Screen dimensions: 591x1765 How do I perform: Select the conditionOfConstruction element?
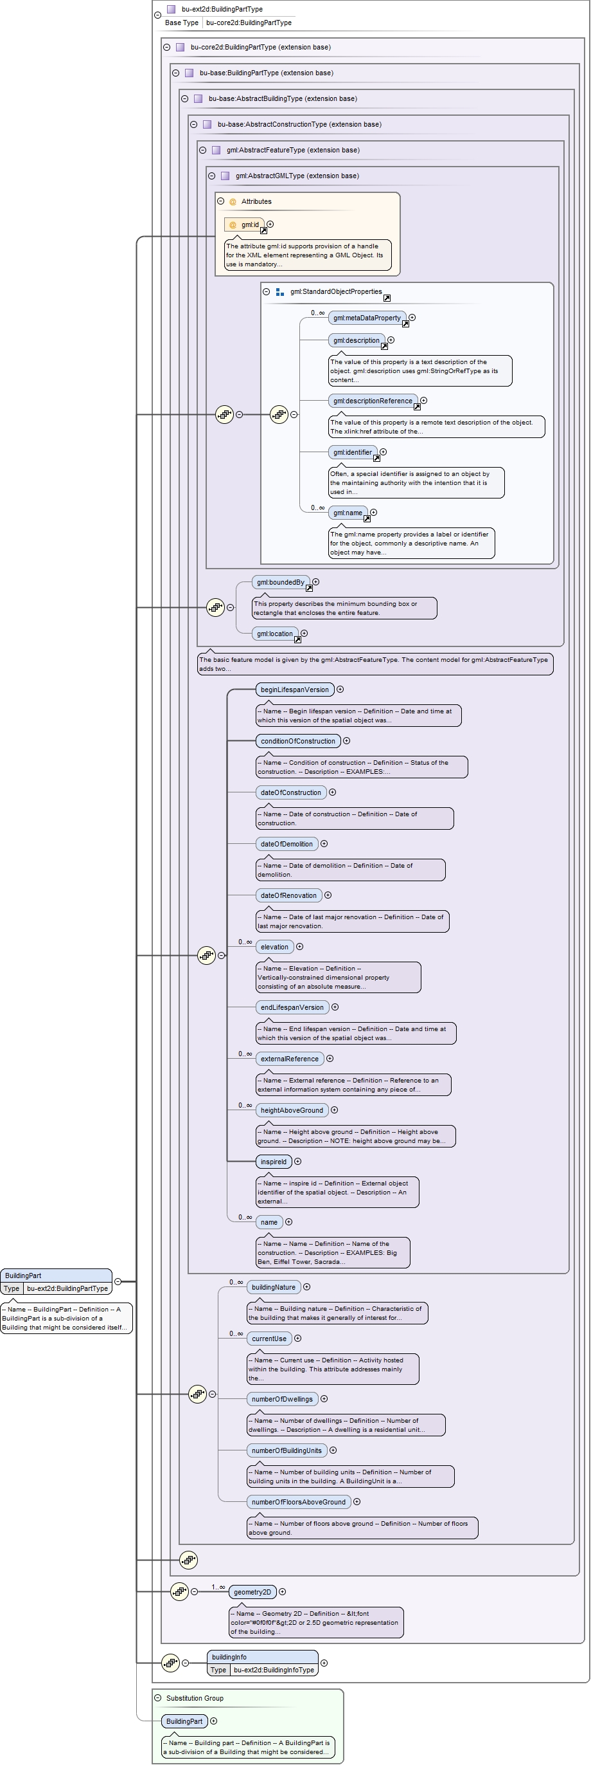[298, 741]
